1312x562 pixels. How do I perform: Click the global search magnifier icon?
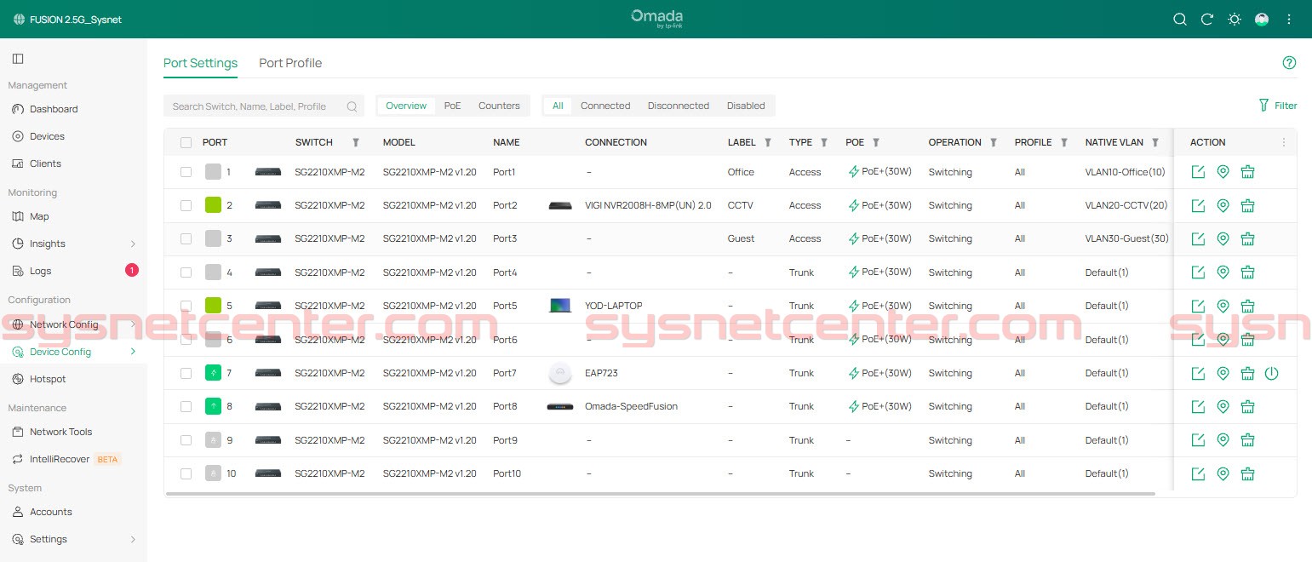click(1179, 20)
